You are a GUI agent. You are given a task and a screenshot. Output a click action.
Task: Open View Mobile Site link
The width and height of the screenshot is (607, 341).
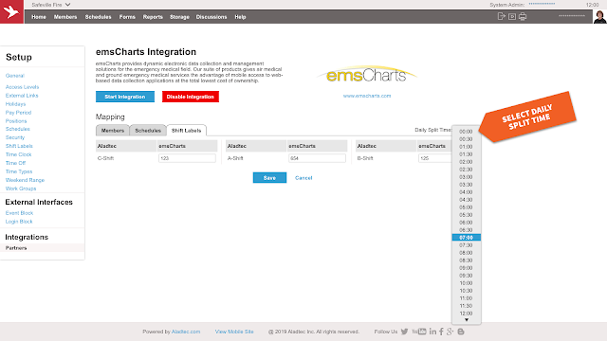[234, 332]
